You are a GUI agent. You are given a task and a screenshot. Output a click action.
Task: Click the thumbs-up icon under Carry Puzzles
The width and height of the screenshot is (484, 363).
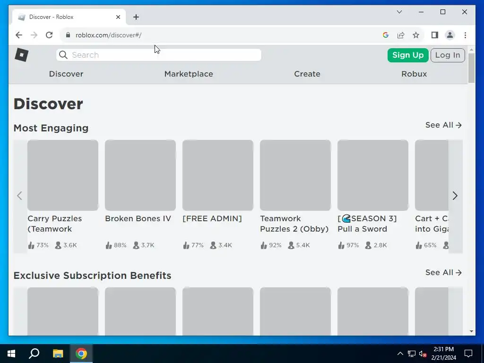tap(31, 245)
